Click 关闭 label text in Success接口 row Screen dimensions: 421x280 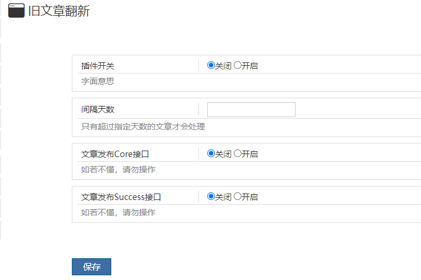coord(223,197)
